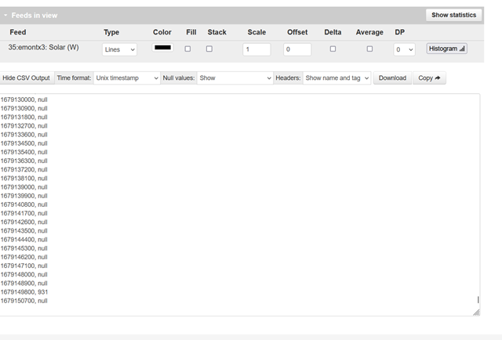
Task: Click row 1679141700, null in CSV
Action: tap(24, 213)
